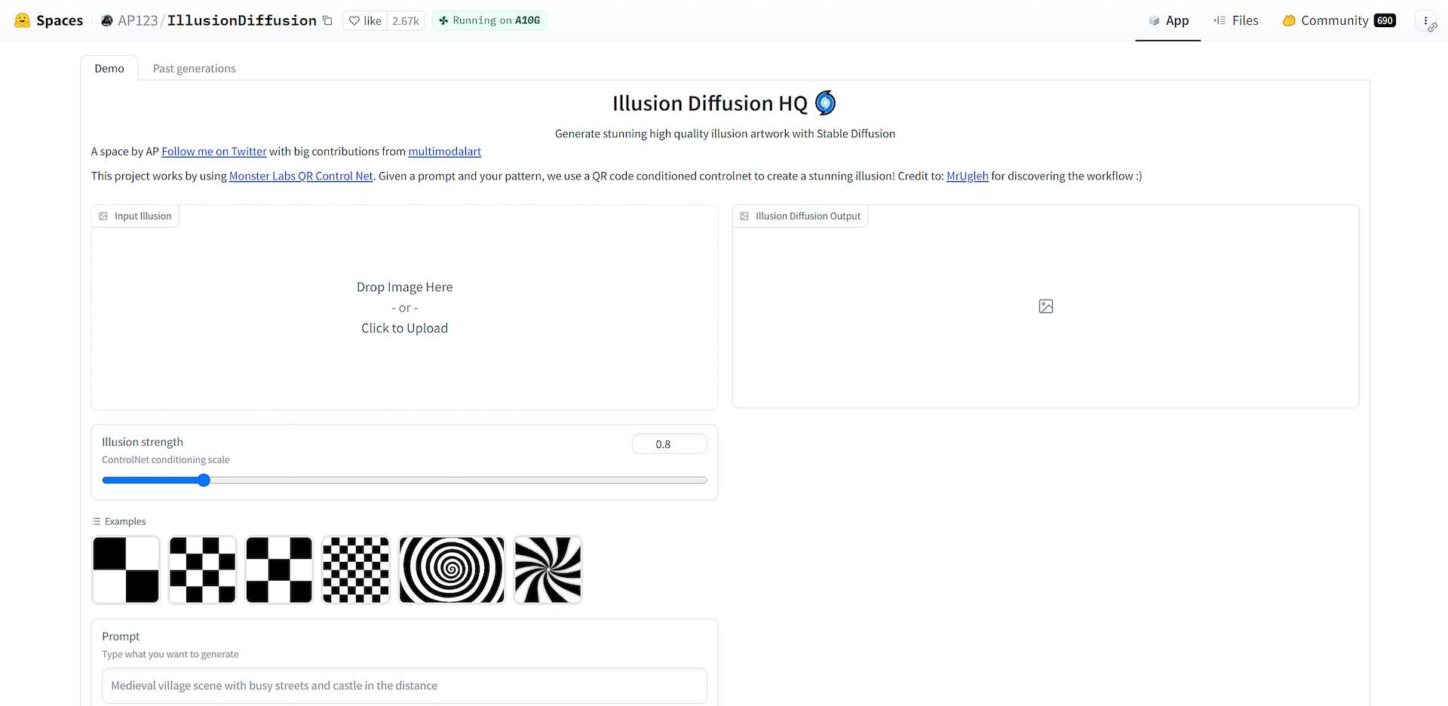This screenshot has height=706, width=1448.
Task: Click the lightning icon on Running on A10G
Action: click(x=443, y=20)
